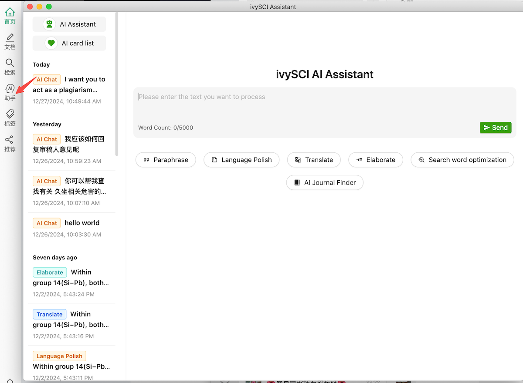Open the 检索 search icon in sidebar
Viewport: 523px width, 383px height.
pos(10,67)
